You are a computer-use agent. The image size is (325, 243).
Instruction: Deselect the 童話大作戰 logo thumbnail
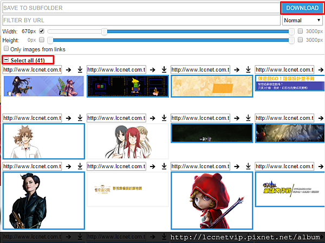click(290, 189)
